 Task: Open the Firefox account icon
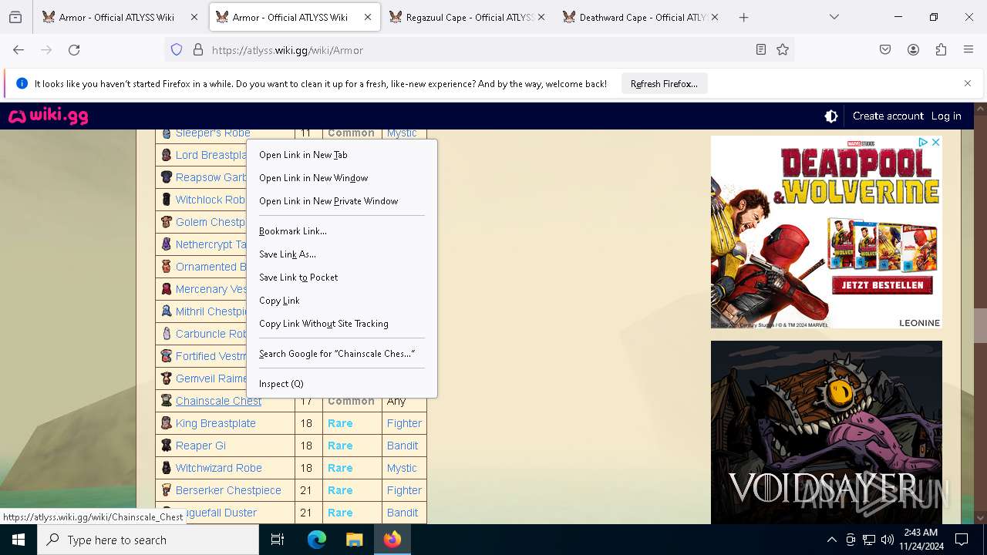click(913, 49)
